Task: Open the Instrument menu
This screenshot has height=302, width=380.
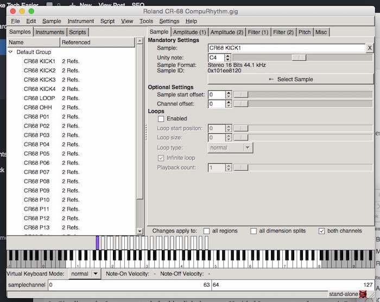Action: (81, 21)
